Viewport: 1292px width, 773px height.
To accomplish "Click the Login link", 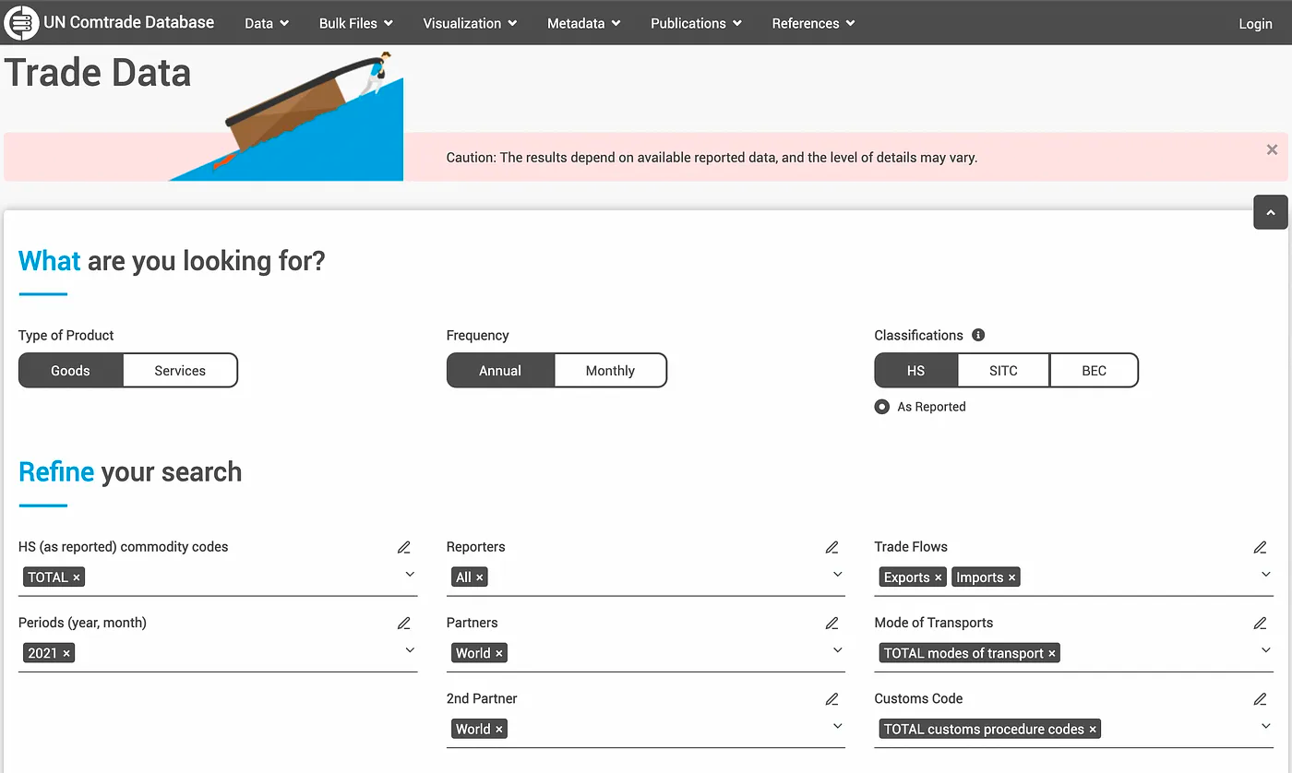I will pyautogui.click(x=1255, y=24).
